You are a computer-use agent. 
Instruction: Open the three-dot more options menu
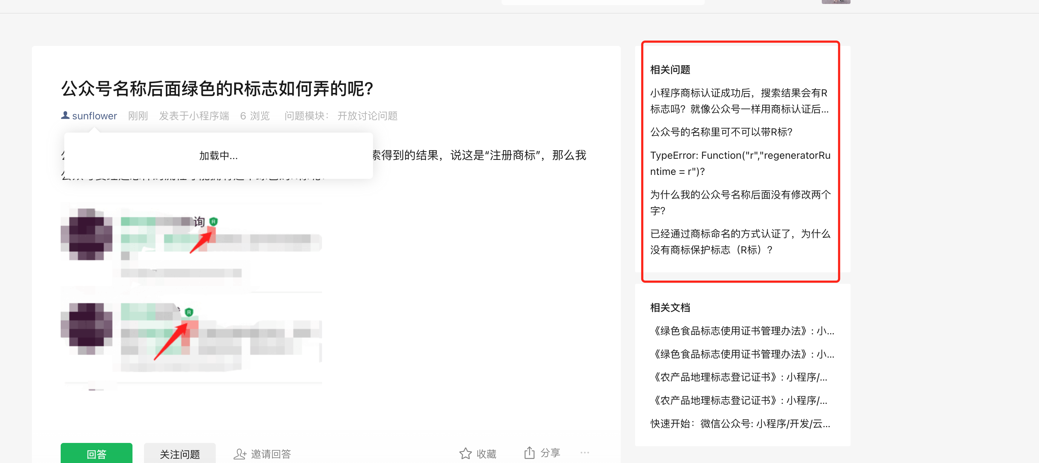pyautogui.click(x=584, y=453)
